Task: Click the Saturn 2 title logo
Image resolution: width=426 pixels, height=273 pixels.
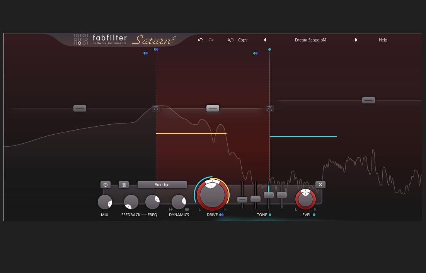Action: pos(154,40)
